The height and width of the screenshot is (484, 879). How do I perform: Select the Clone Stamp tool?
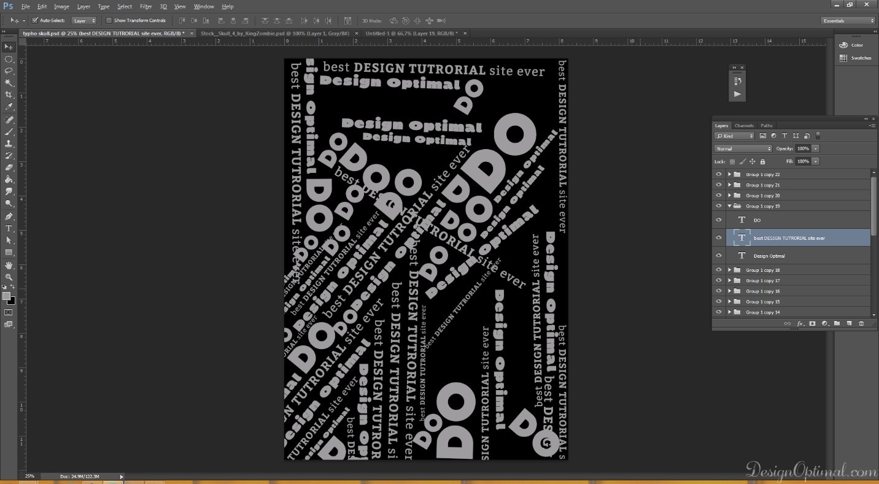[9, 144]
